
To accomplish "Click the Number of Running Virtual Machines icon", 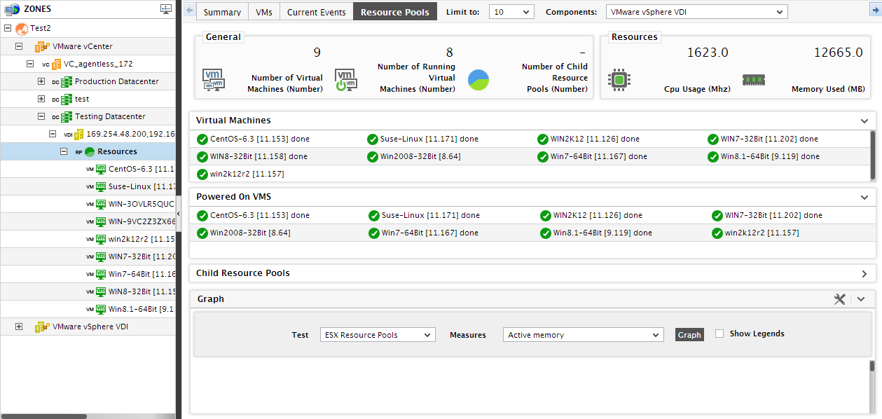I will [x=346, y=81].
